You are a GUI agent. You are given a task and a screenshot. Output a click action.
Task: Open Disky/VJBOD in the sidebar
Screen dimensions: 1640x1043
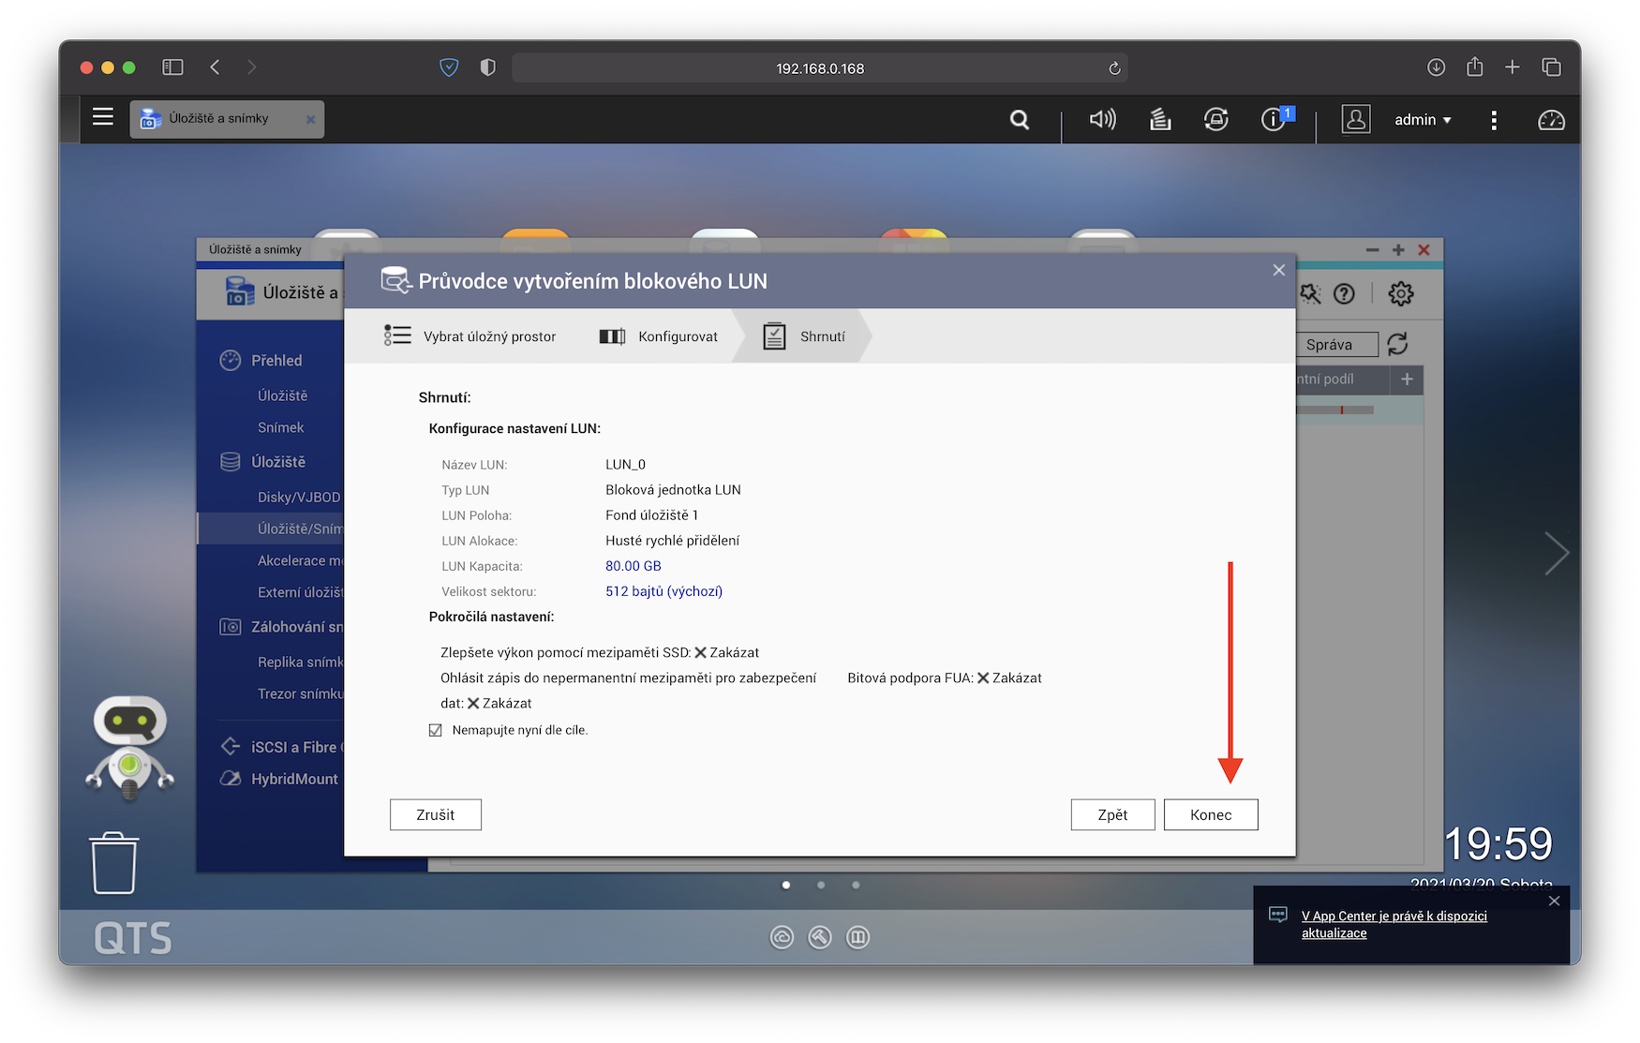[299, 497]
